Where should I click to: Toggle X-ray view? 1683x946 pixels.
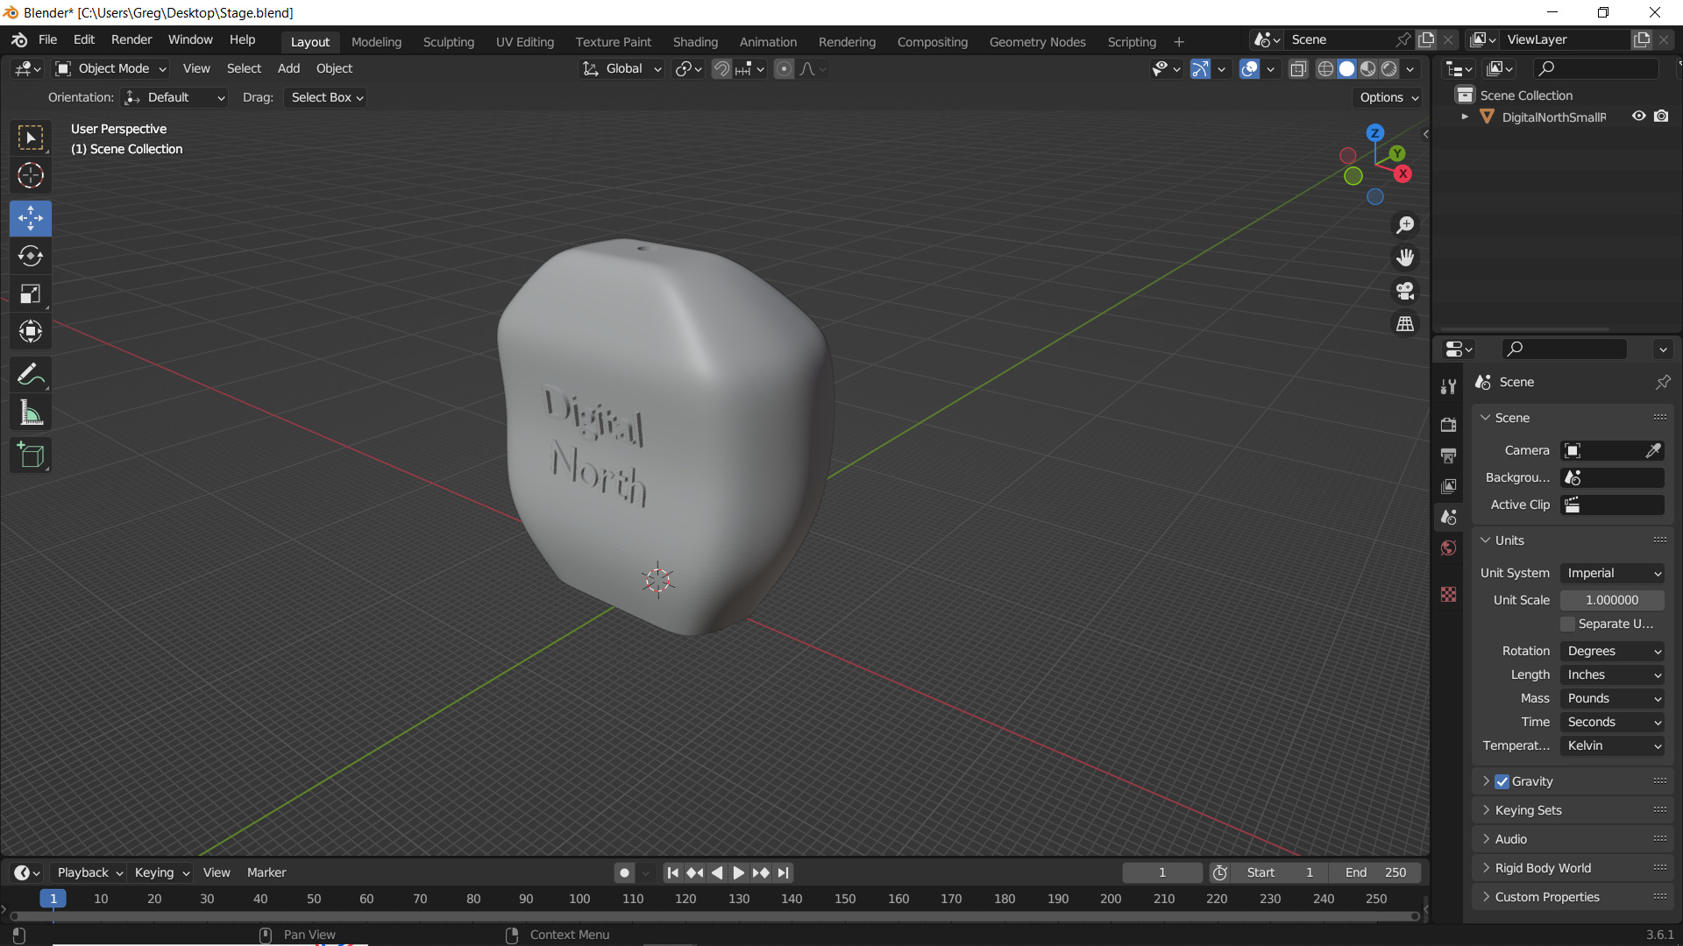pos(1298,68)
